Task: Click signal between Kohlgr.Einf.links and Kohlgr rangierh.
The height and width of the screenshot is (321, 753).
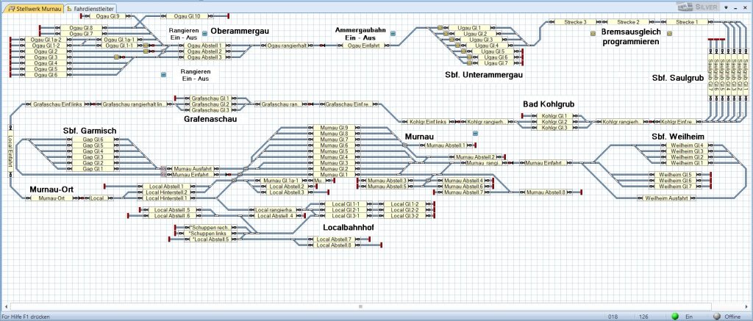Action: [x=457, y=122]
